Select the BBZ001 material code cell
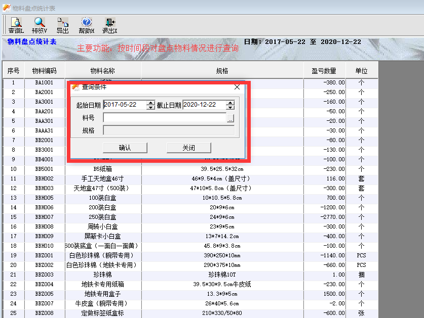The image size is (424, 318). [45, 256]
